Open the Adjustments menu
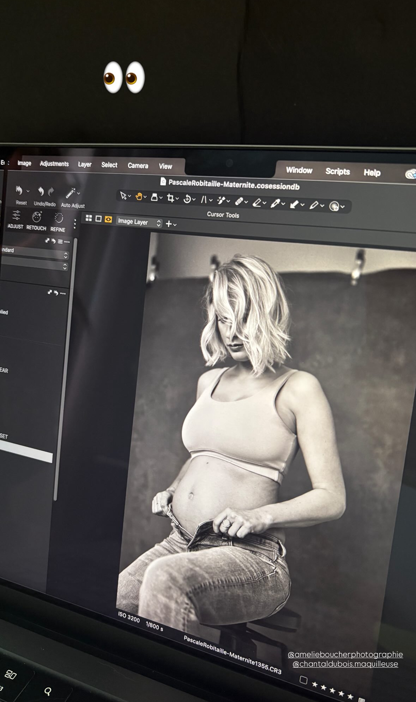The width and height of the screenshot is (416, 702). (x=54, y=164)
